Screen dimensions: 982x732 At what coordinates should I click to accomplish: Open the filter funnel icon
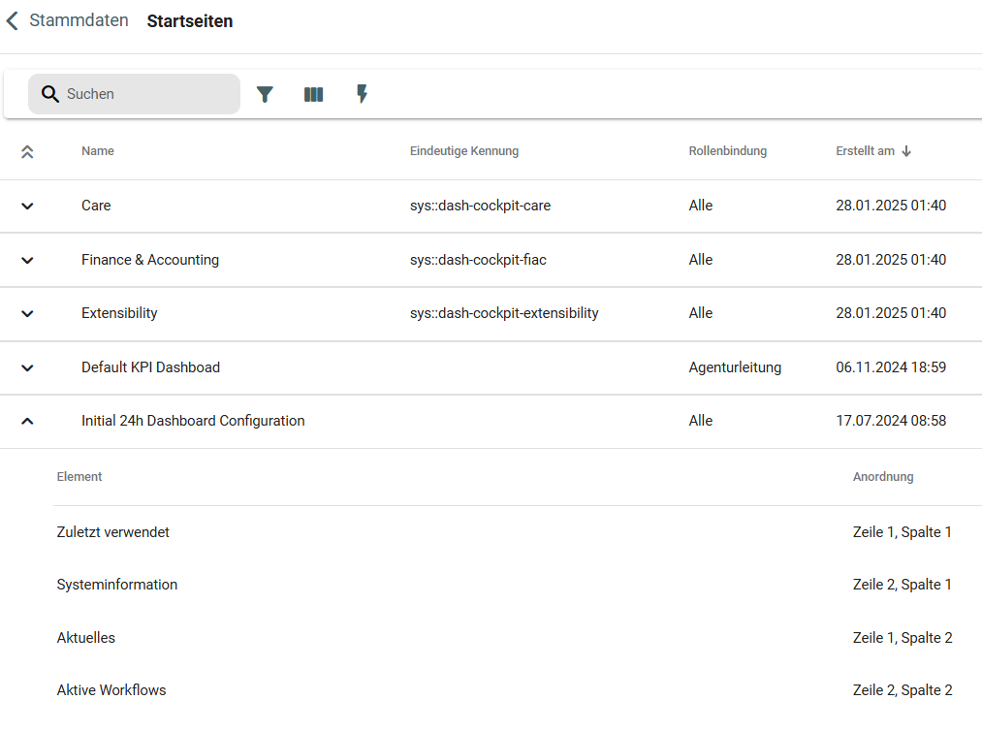click(x=265, y=94)
